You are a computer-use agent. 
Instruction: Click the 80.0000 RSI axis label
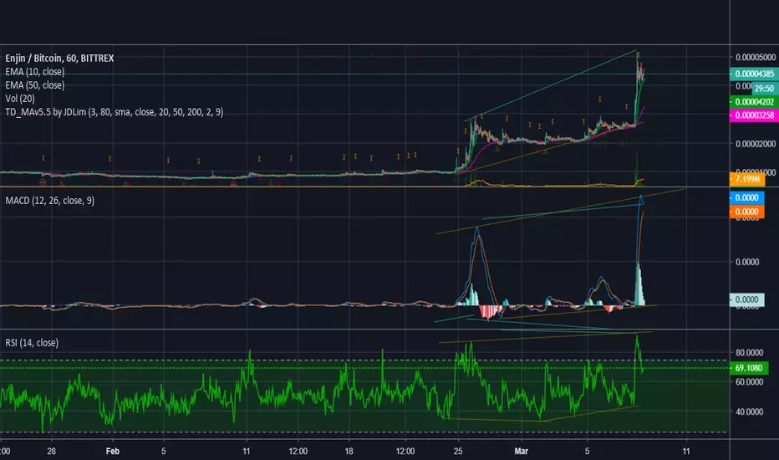point(749,353)
